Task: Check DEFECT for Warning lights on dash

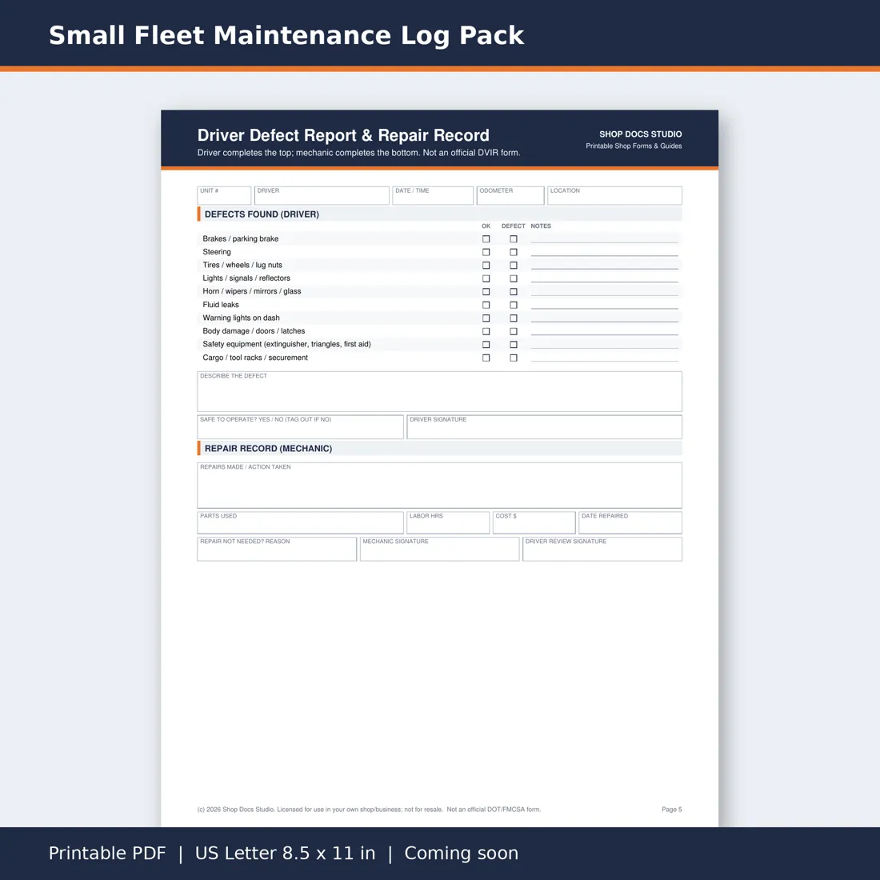Action: point(514,318)
